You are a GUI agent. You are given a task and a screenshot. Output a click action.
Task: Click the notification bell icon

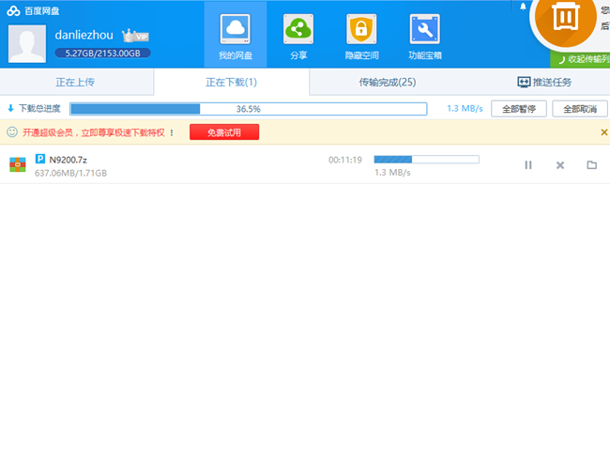(523, 7)
